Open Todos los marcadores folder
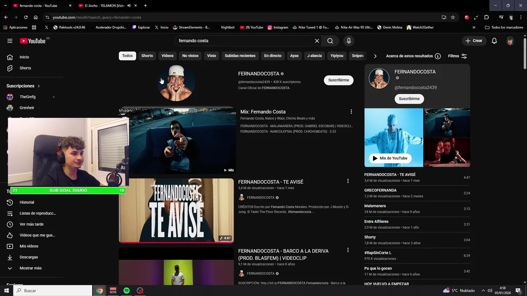527x296 pixels. (504, 28)
